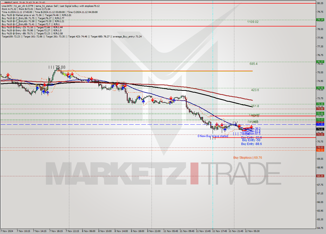Click the 66.55 price axis value
Screen dimensions: 326x234
[320, 202]
